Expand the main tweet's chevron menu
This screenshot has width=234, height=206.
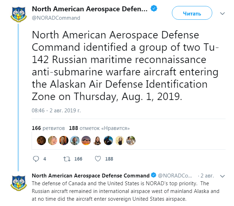[x=222, y=14]
